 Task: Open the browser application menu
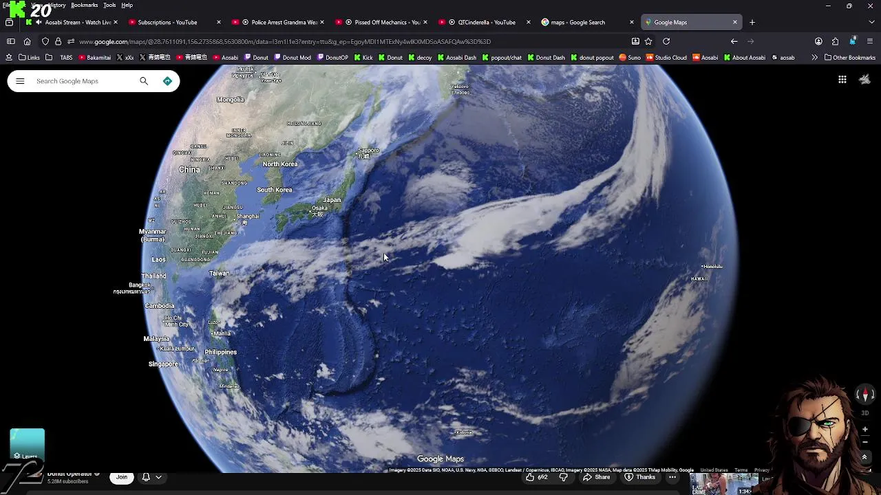tap(870, 41)
